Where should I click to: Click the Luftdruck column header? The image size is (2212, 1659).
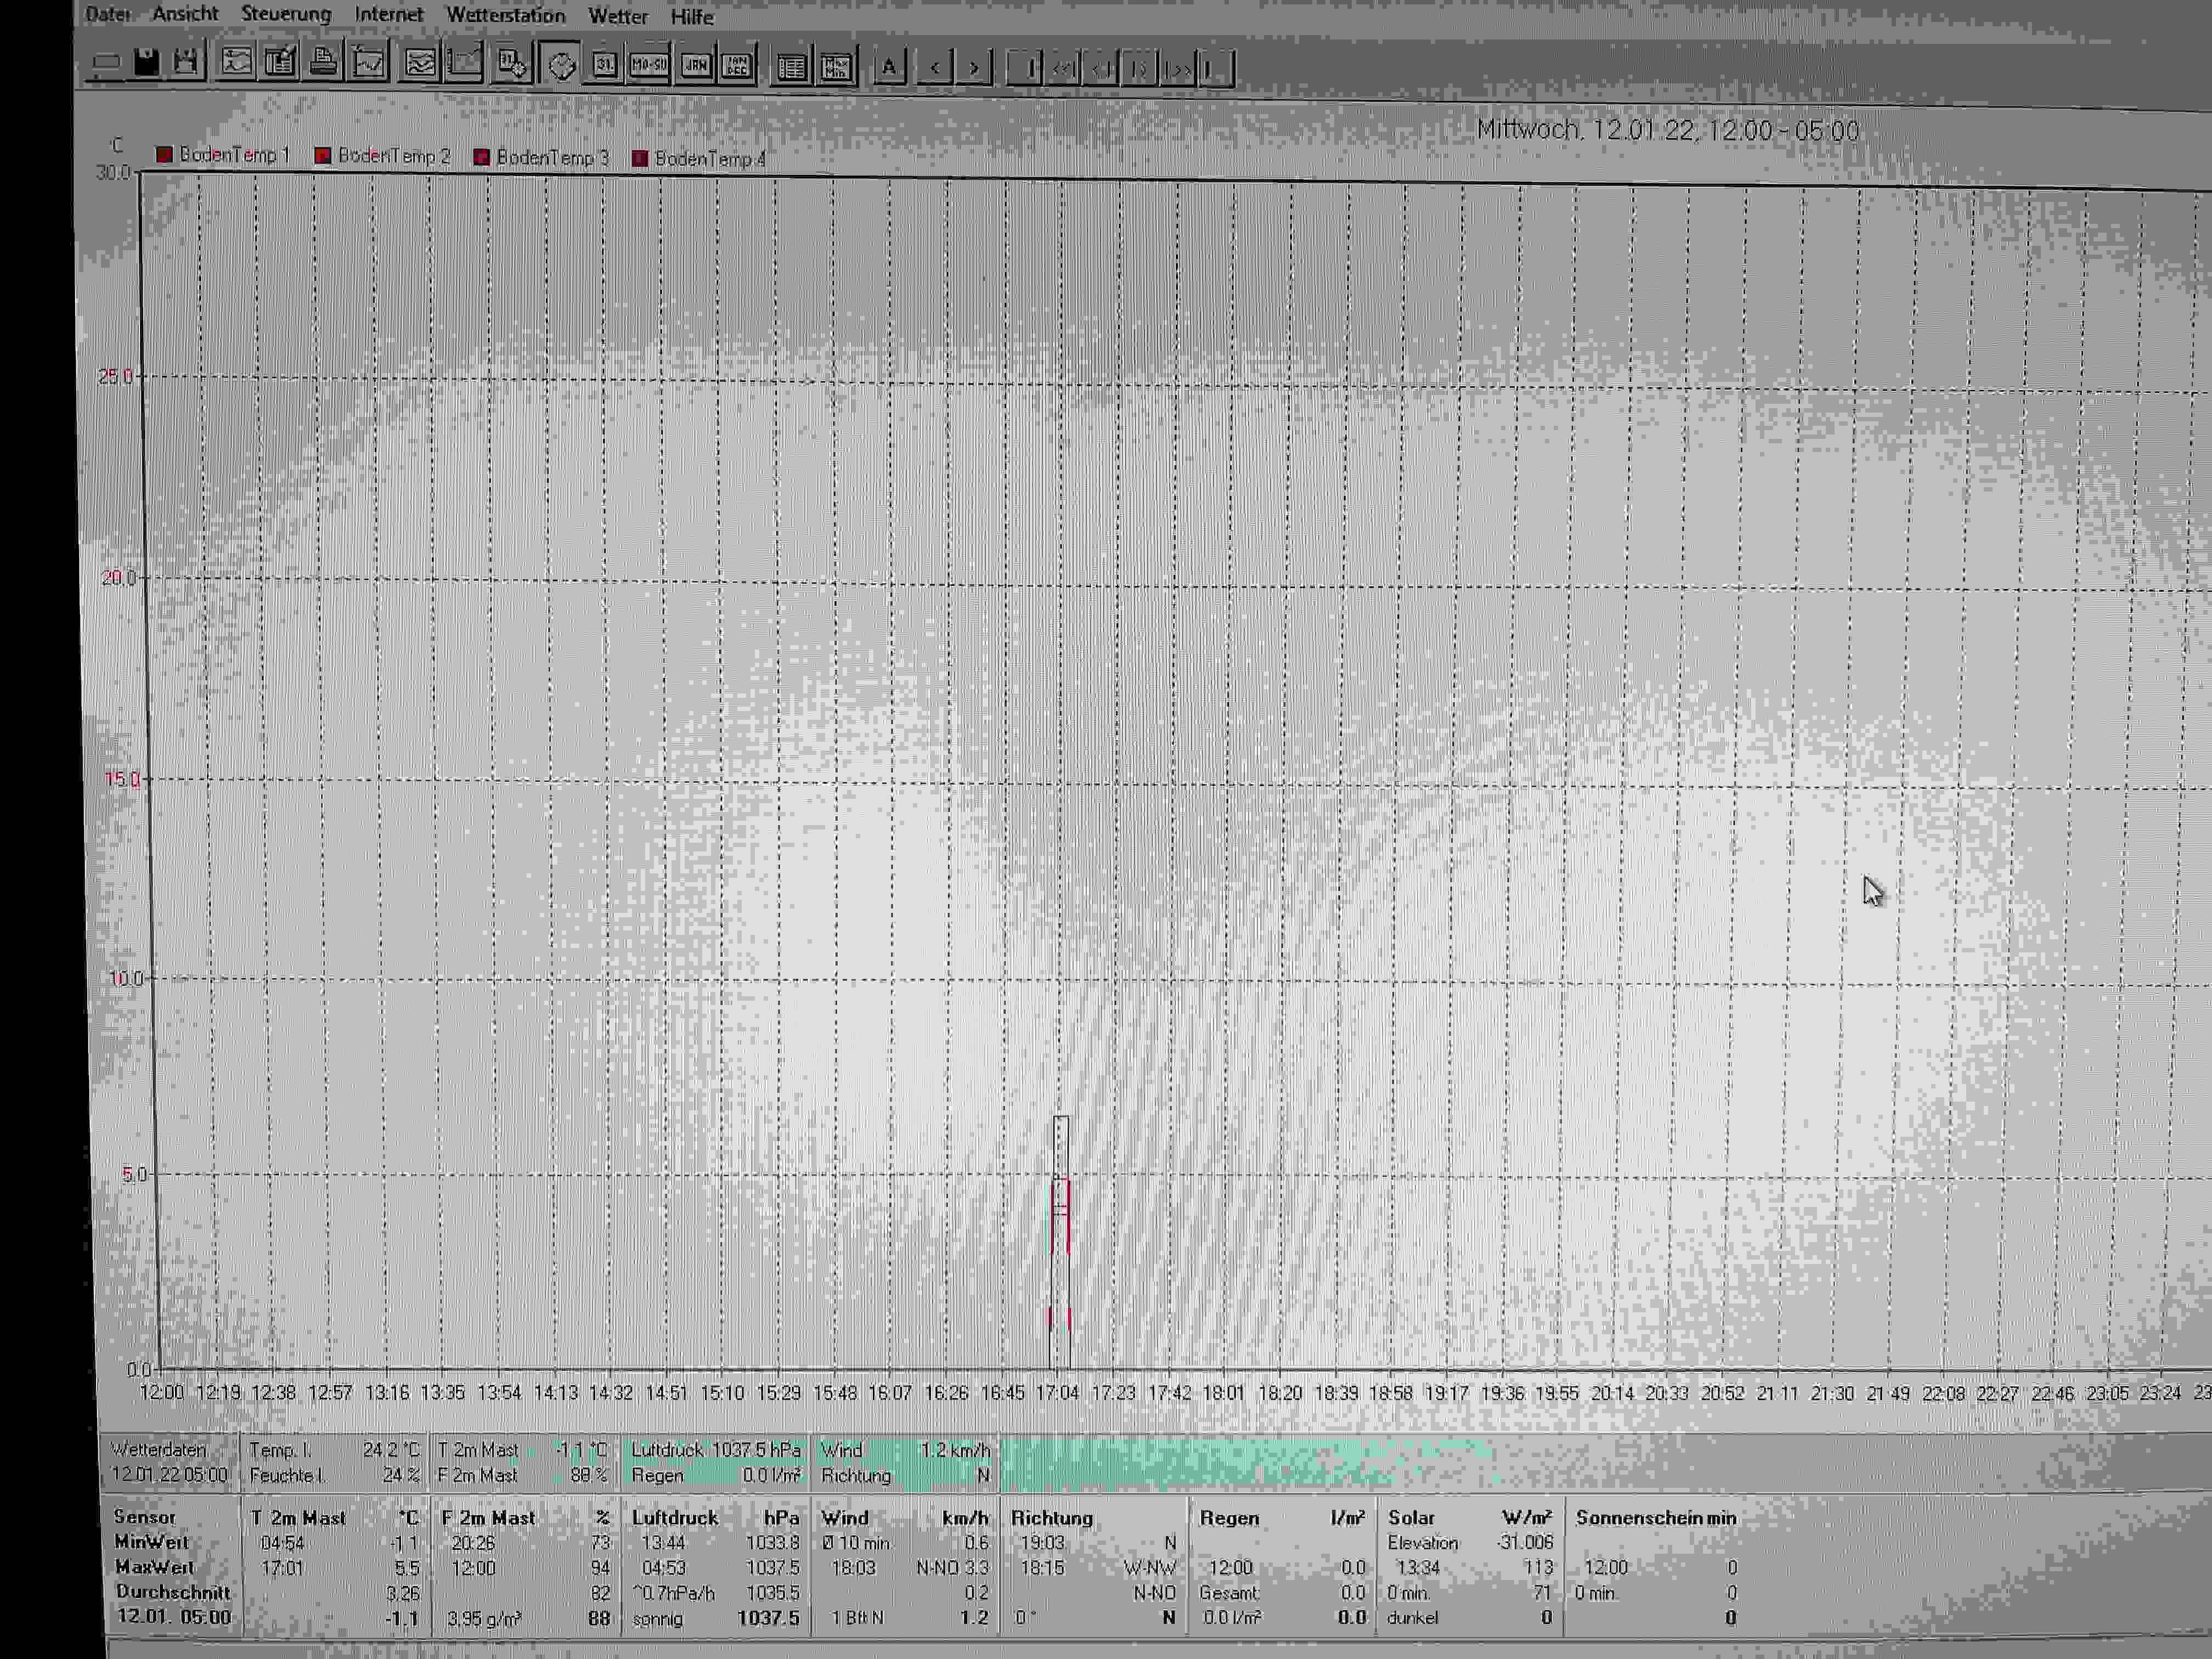click(674, 1517)
